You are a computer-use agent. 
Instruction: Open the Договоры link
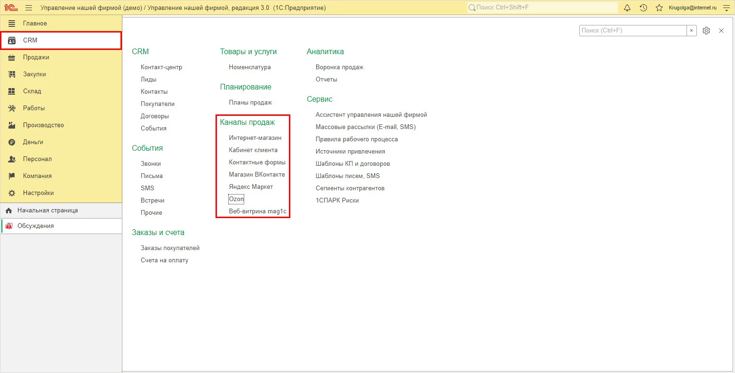click(155, 116)
